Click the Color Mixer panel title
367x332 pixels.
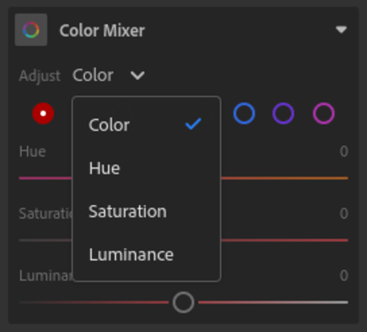click(102, 31)
